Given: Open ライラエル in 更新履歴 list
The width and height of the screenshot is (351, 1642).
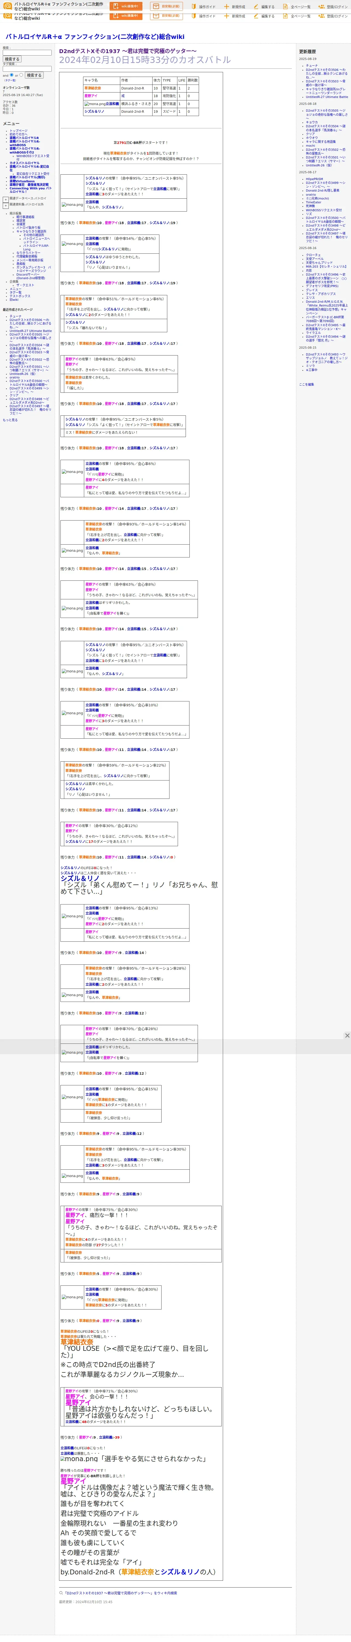Looking at the screenshot, I should pyautogui.click(x=314, y=333).
